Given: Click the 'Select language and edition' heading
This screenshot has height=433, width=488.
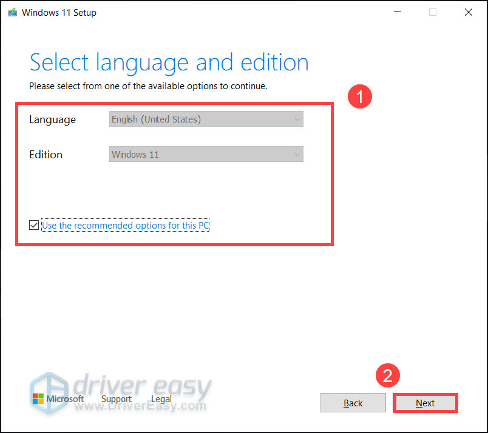Looking at the screenshot, I should point(169,63).
